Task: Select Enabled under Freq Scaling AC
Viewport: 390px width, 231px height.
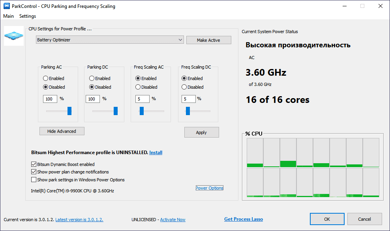Action: point(146,78)
